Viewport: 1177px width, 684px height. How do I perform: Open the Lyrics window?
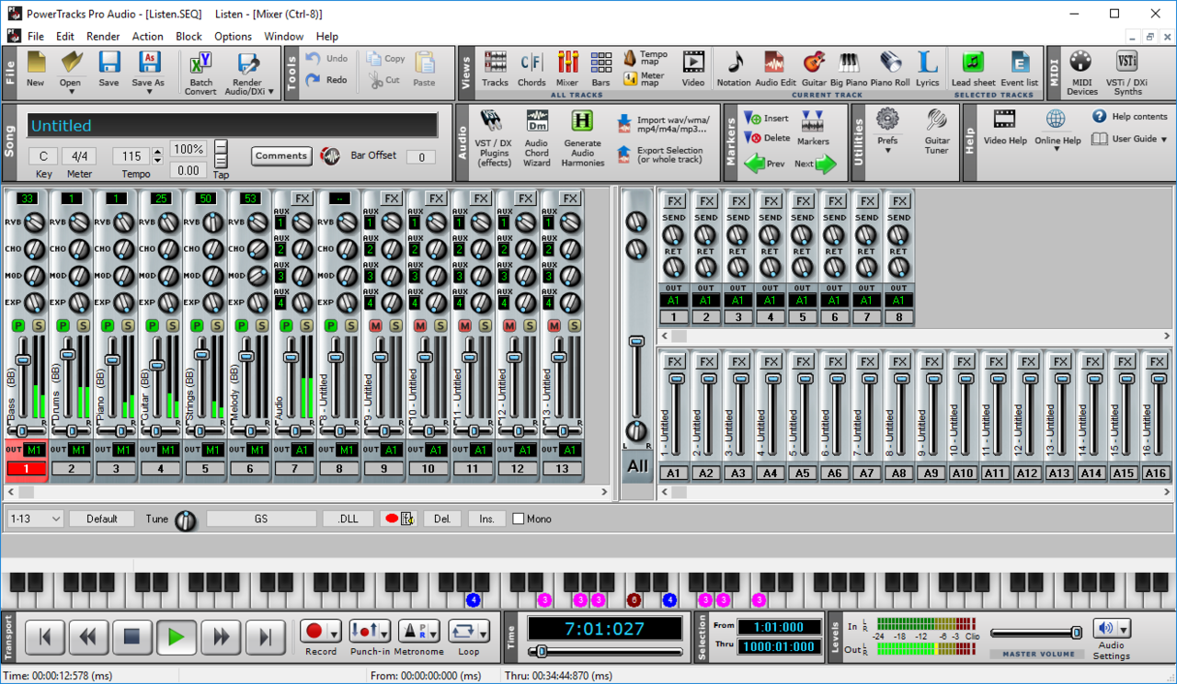pyautogui.click(x=928, y=69)
